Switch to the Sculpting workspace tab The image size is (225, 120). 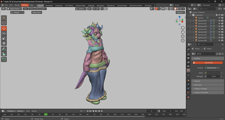click(x=59, y=6)
